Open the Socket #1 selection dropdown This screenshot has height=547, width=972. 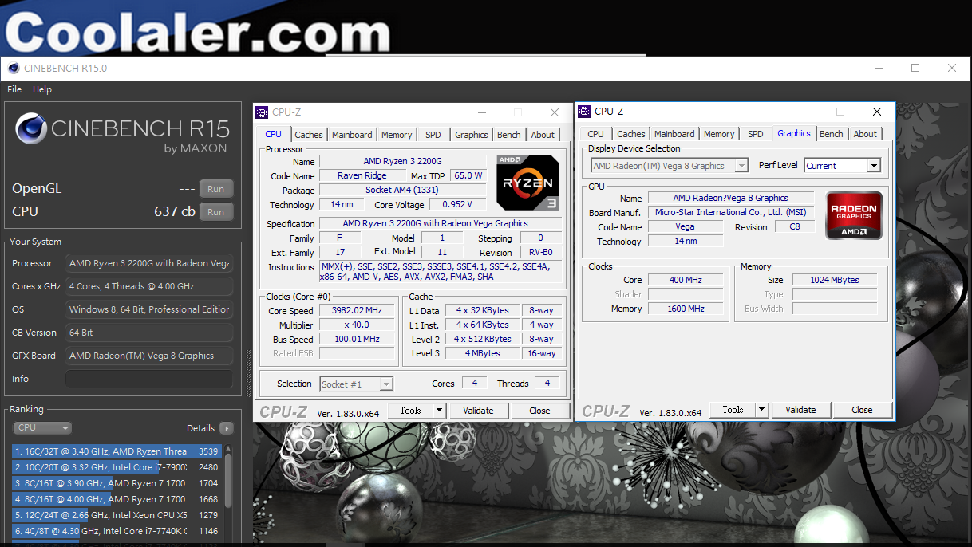[356, 384]
